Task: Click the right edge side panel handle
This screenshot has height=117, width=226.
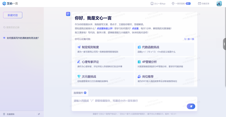Action: 224,44
